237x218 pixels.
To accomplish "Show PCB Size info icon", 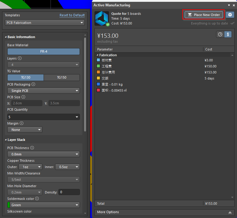I will pyautogui.click(x=23, y=97).
